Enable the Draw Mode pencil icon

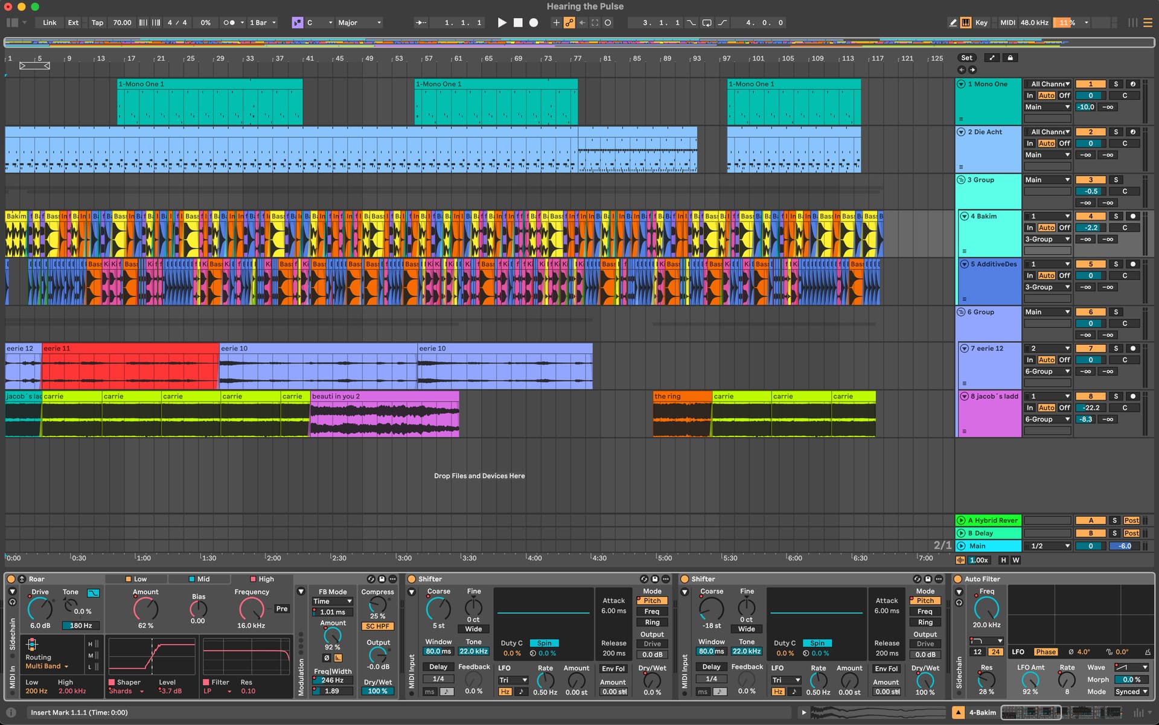[953, 22]
